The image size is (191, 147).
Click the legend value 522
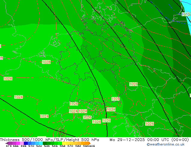[39, 146]
